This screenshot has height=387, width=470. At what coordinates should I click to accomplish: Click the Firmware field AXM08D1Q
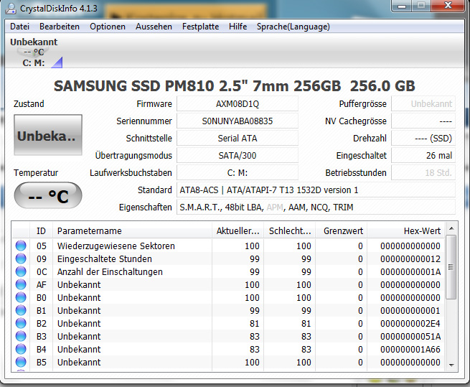(238, 104)
